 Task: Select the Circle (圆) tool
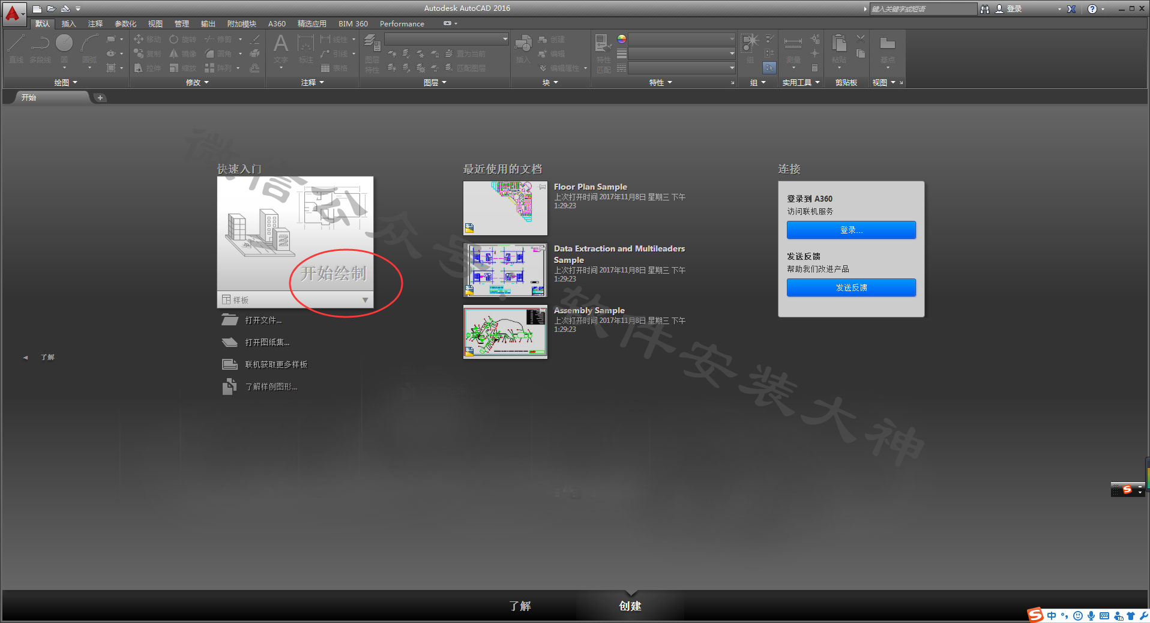64,49
